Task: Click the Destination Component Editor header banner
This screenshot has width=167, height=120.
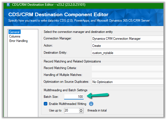Action: (83, 16)
